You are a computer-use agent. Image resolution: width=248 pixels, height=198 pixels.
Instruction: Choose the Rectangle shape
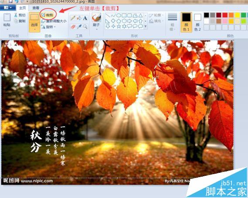[x=124, y=16]
